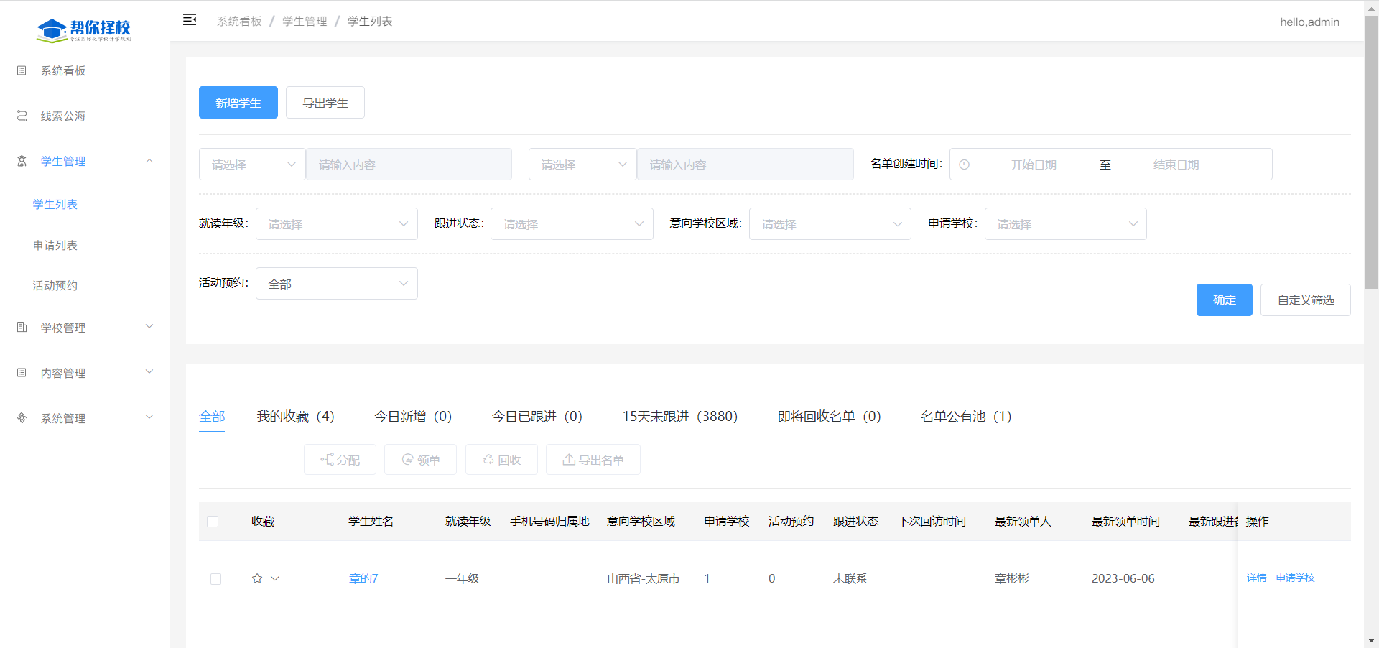Click 系统看板 in the breadcrumb
This screenshot has width=1379, height=648.
(x=239, y=22)
